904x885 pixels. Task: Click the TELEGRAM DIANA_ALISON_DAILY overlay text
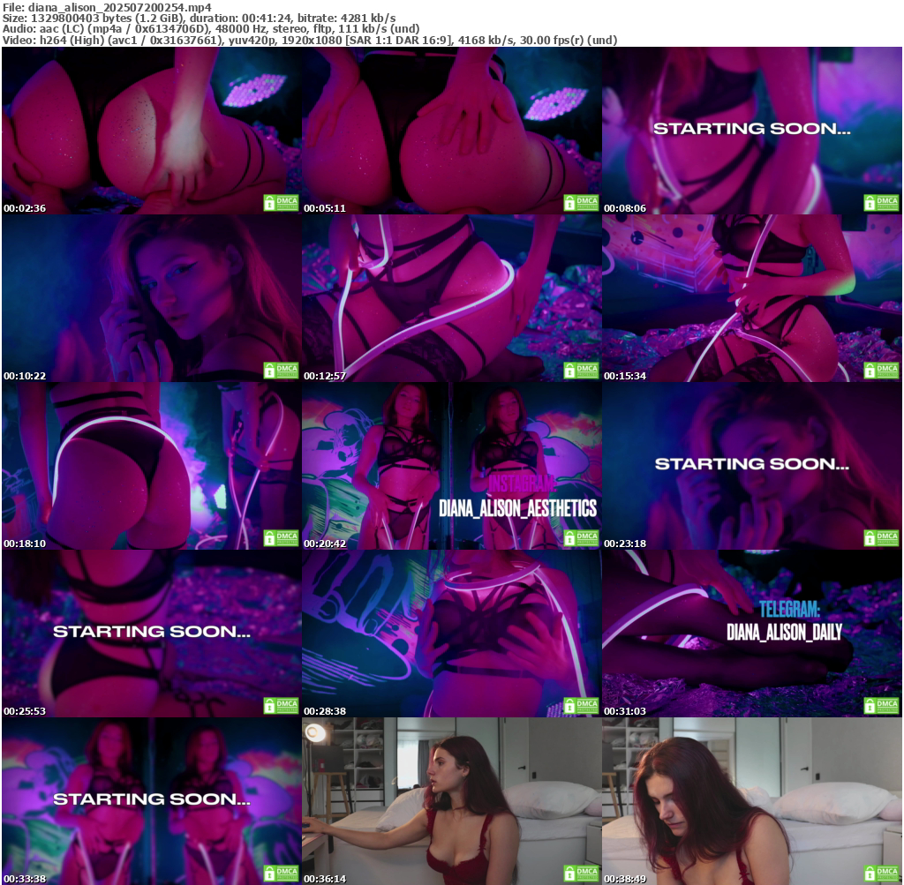[x=785, y=620]
